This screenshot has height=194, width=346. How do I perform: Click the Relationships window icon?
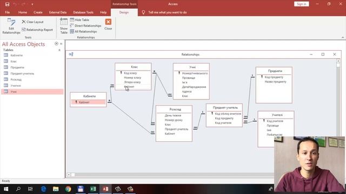coord(71,54)
